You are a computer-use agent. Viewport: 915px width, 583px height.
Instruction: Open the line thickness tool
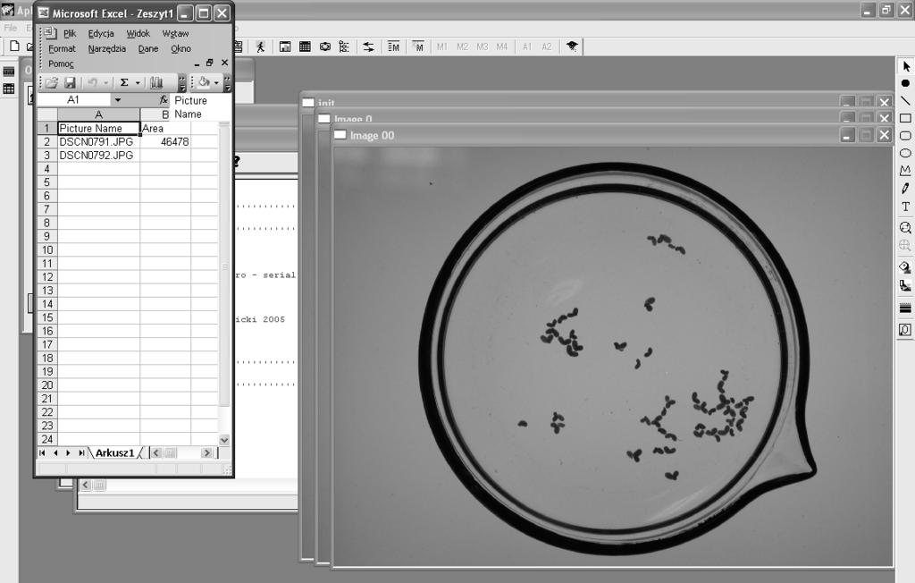[x=906, y=308]
